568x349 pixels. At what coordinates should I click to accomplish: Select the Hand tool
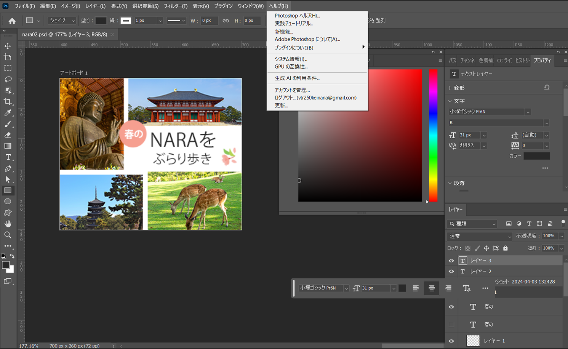click(8, 224)
